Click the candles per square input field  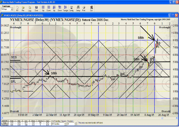[x=58, y=124]
